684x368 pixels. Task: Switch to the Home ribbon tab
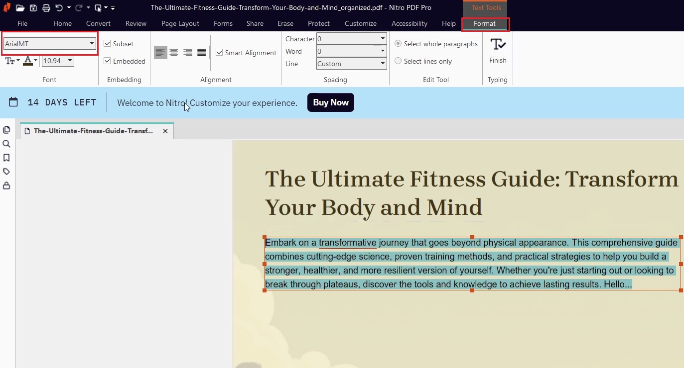click(x=63, y=23)
